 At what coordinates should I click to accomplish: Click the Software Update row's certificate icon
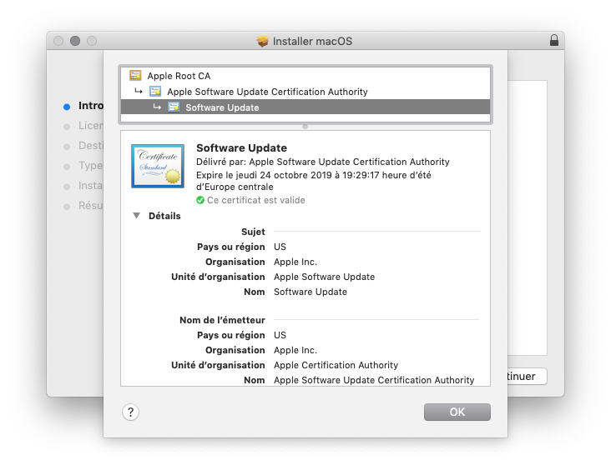point(174,107)
